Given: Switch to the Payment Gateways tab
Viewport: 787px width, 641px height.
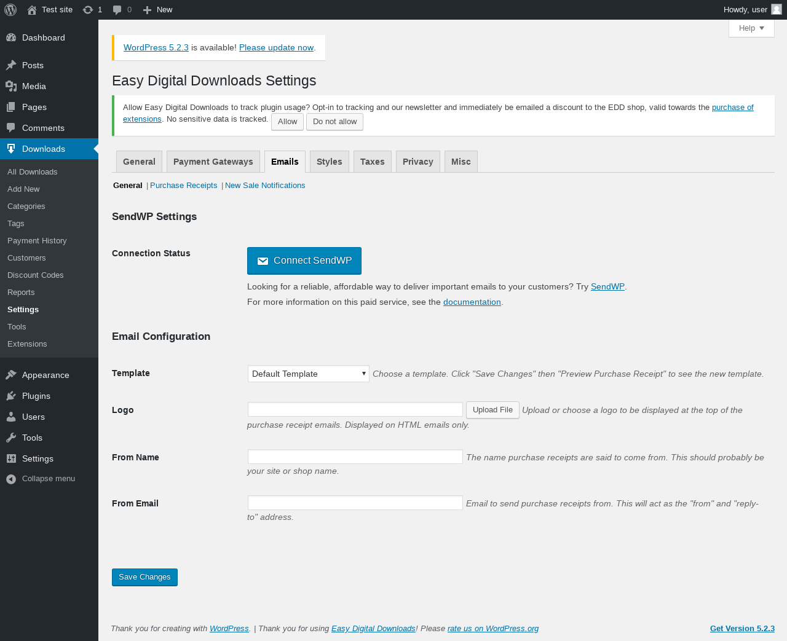Looking at the screenshot, I should point(213,162).
